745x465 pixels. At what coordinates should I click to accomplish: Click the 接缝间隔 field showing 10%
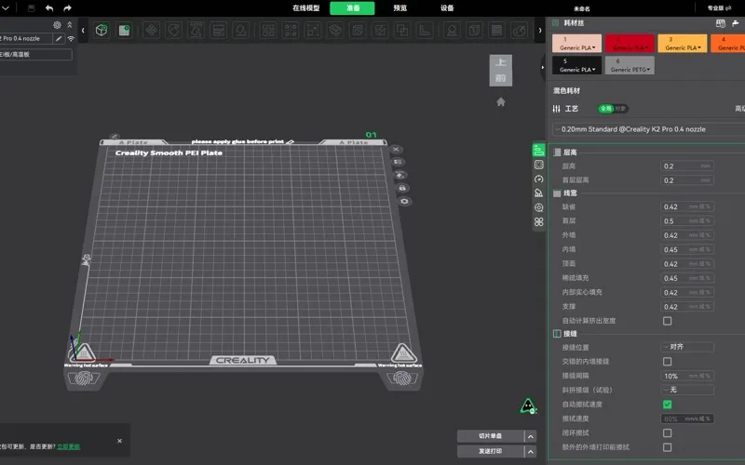click(x=687, y=376)
